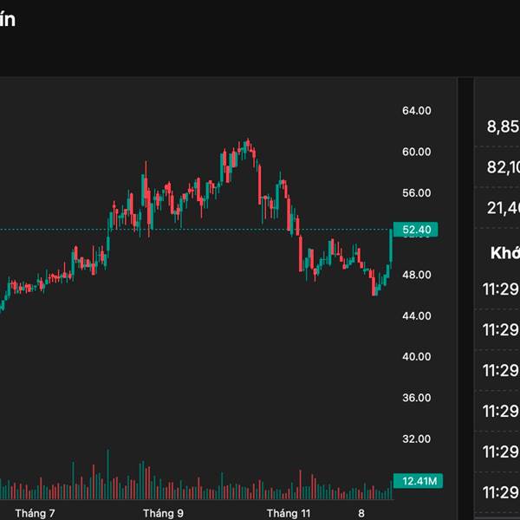The width and height of the screenshot is (520, 520).
Task: Click the Tháng 11 time axis label
Action: [x=289, y=513]
